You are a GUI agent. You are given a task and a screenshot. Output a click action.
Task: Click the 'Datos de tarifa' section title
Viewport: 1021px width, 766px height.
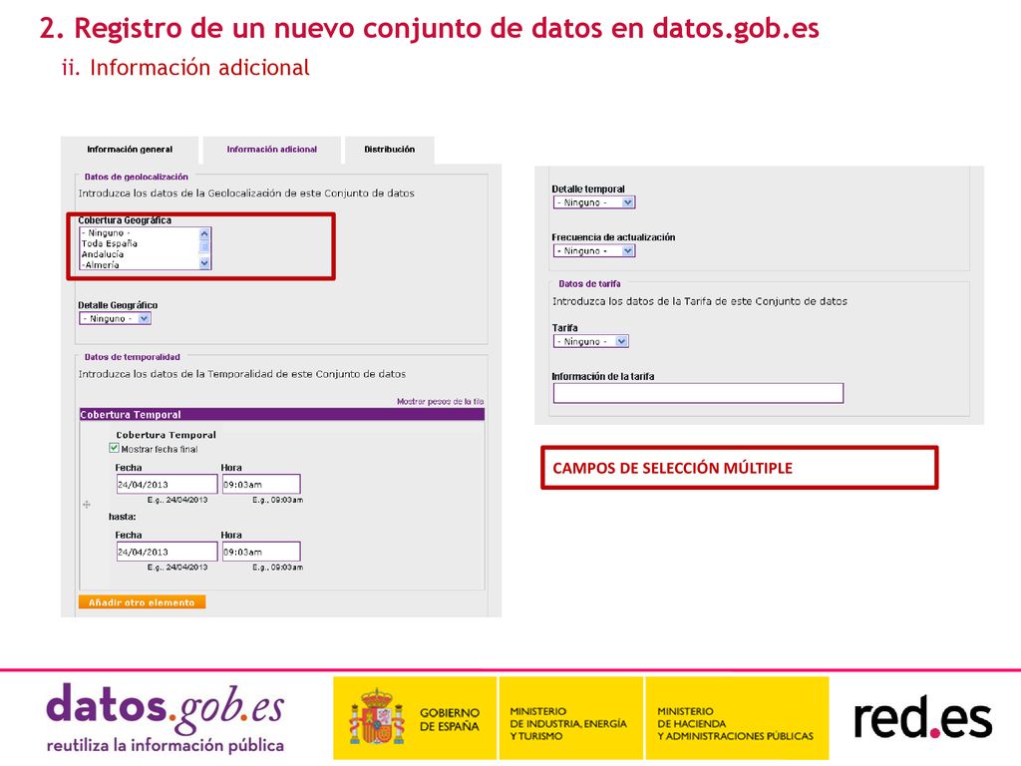pyautogui.click(x=589, y=284)
